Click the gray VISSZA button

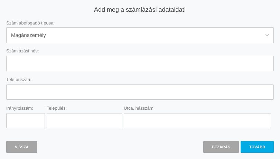[22, 147]
